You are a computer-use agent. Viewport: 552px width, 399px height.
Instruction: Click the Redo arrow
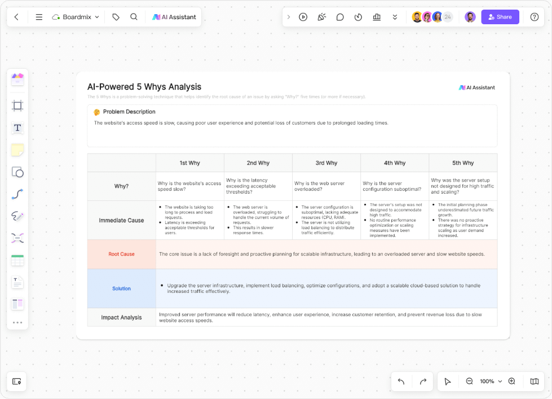423,382
